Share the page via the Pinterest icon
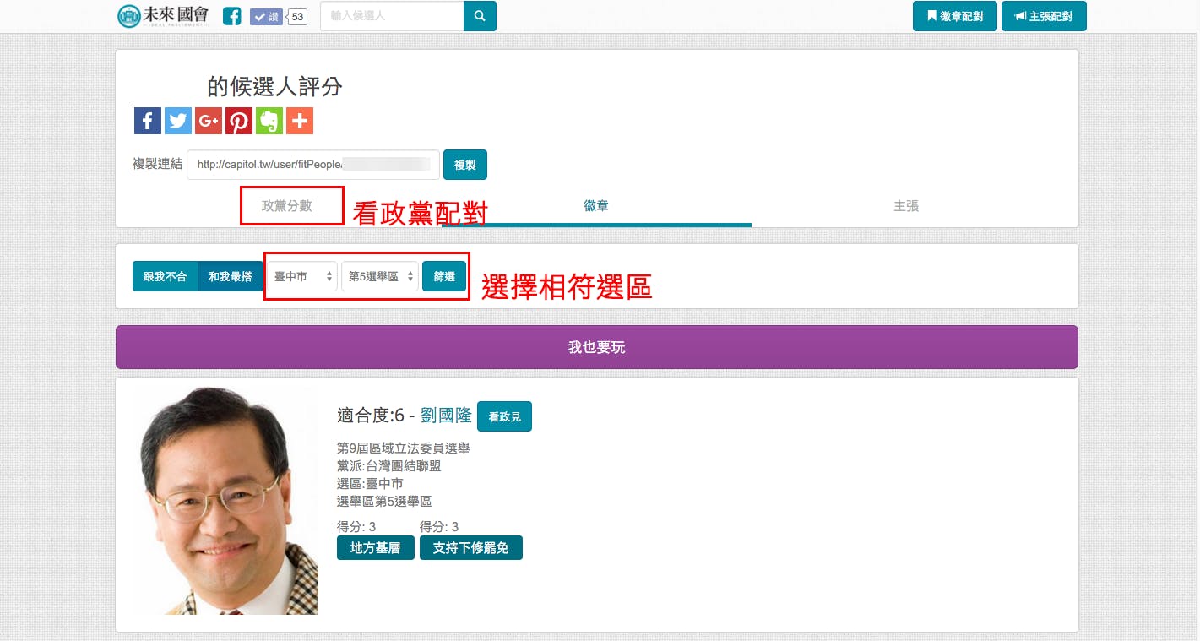1200x641 pixels. 238,120
